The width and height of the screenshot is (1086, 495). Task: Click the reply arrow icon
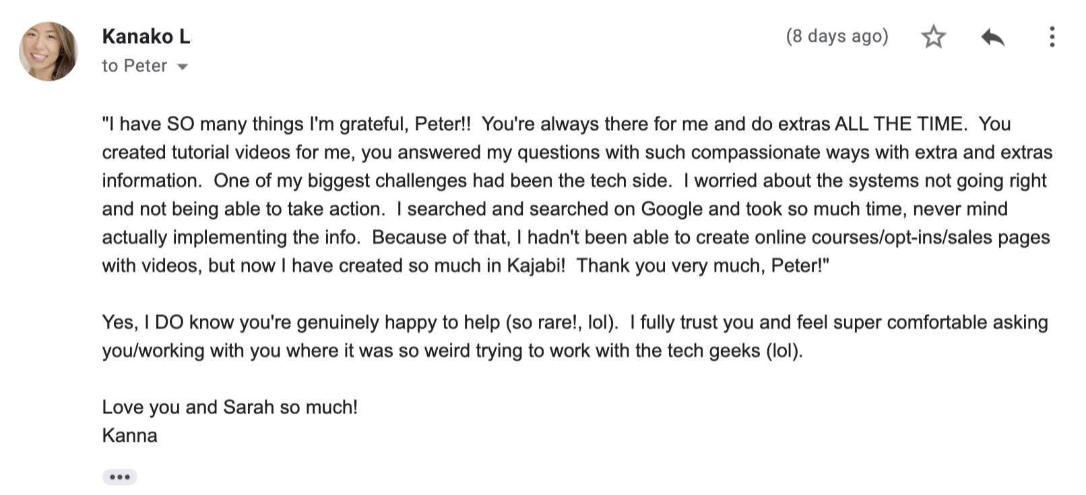pyautogui.click(x=992, y=37)
